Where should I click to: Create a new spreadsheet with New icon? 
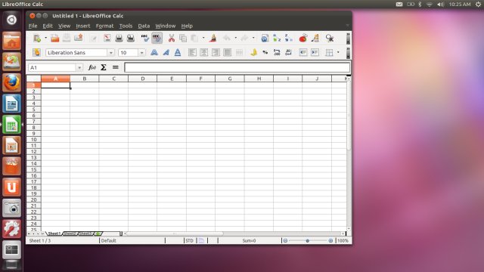37,38
